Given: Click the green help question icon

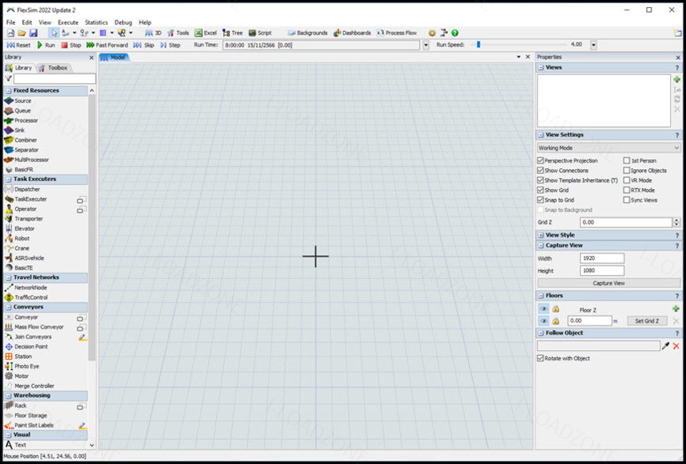Looking at the screenshot, I should pos(455,33).
